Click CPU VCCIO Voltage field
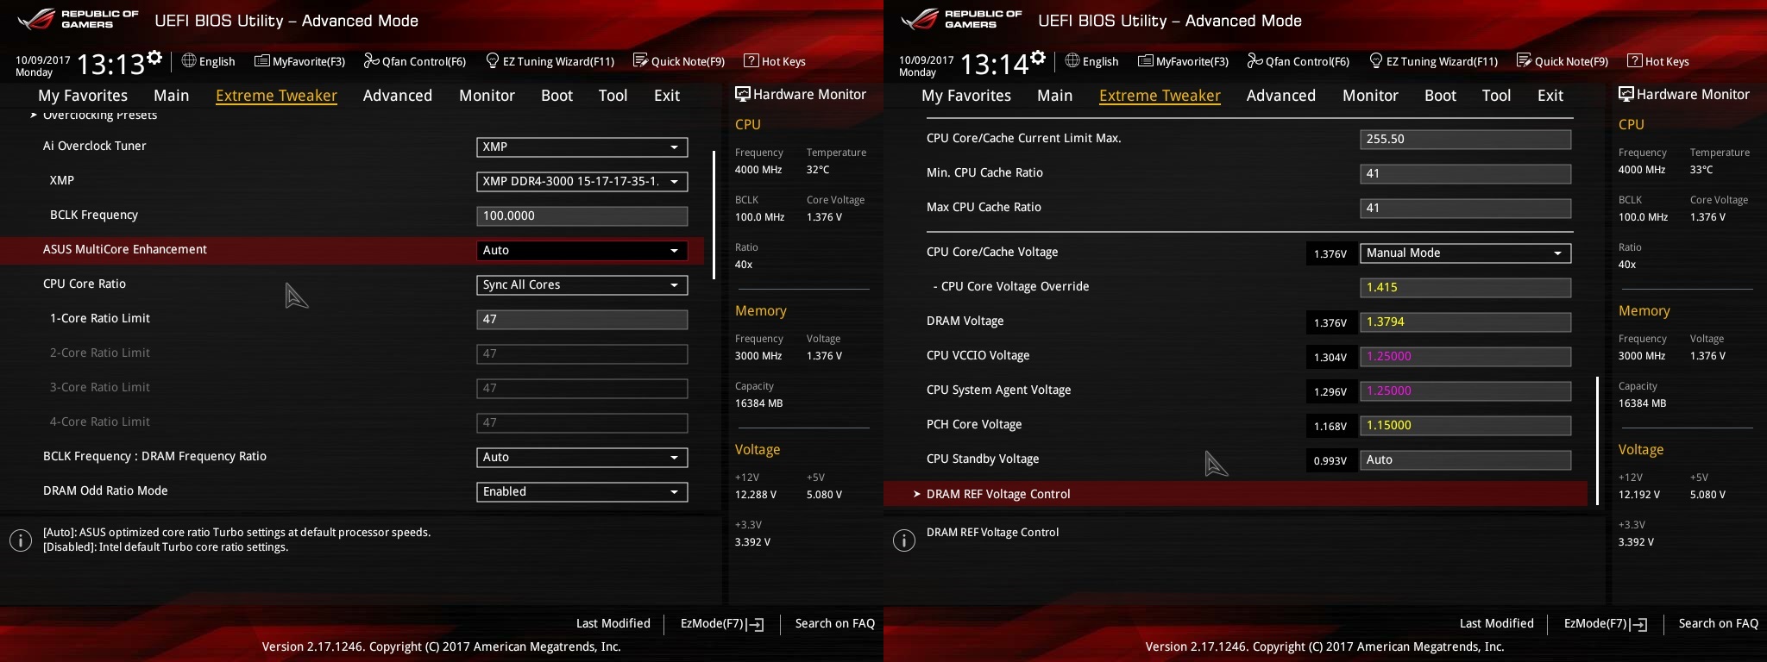This screenshot has height=662, width=1767. click(1465, 357)
